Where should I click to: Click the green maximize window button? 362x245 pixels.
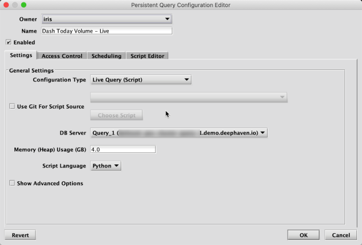coord(24,5)
